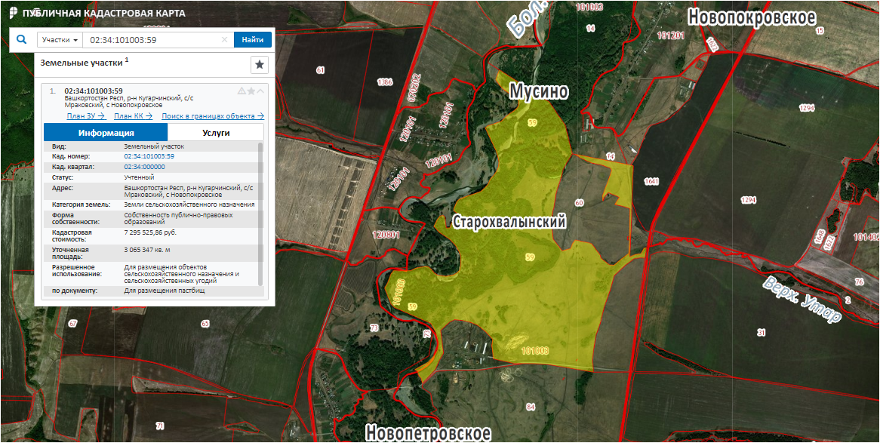
Task: Collapse the result card with chevron
Action: tap(260, 91)
